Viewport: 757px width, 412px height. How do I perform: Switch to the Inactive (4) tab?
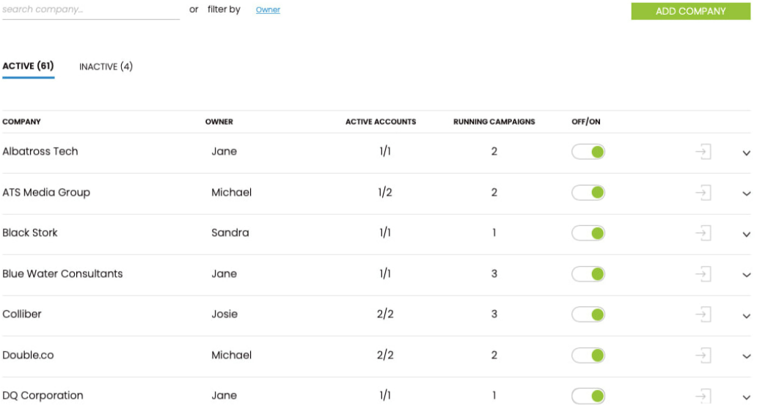coord(106,67)
